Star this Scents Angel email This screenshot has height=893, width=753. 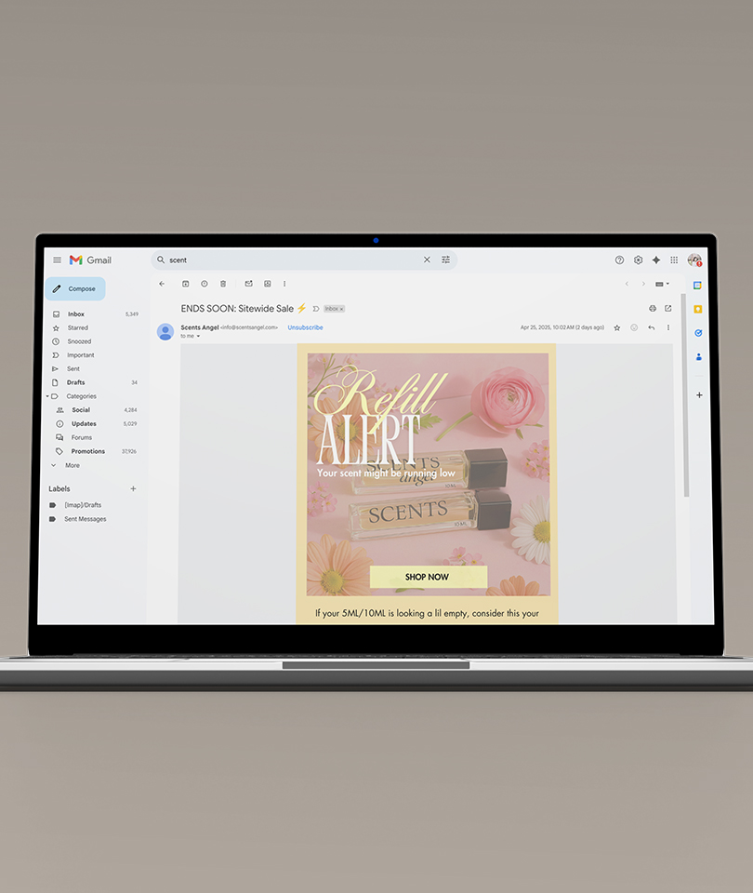point(617,327)
